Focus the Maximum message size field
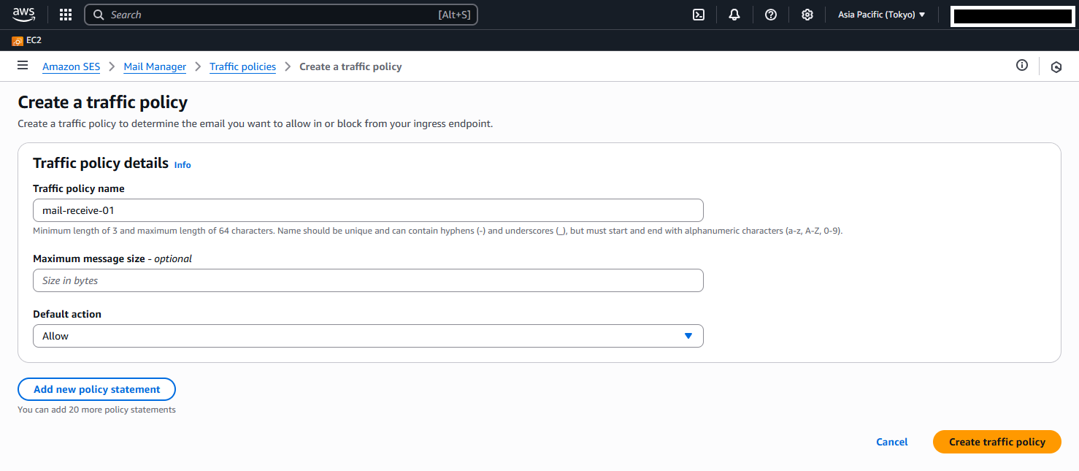1079x471 pixels. 368,280
